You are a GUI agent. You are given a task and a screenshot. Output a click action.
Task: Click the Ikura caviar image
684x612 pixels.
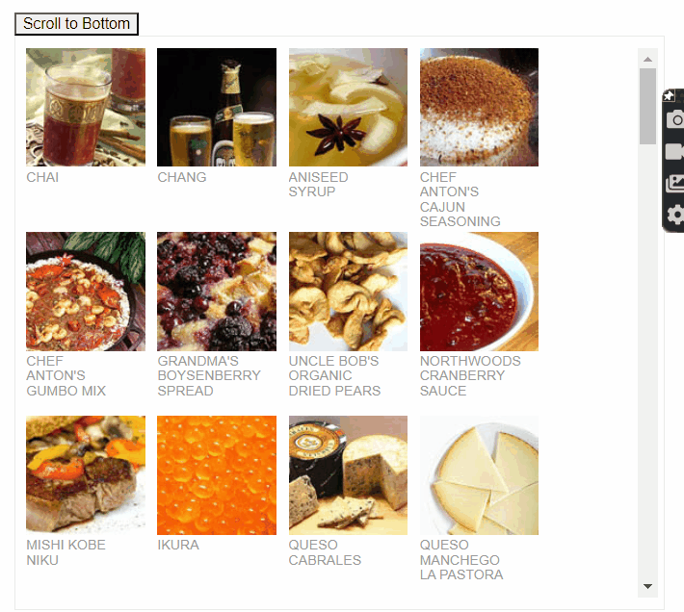click(217, 475)
